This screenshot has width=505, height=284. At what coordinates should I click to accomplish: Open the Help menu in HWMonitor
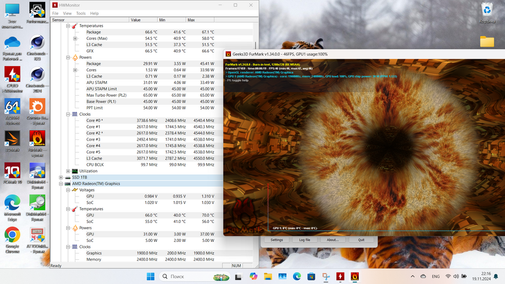coord(94,13)
